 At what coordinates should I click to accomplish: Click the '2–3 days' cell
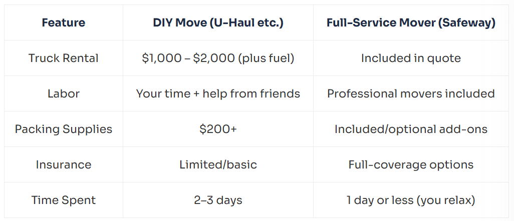218,200
